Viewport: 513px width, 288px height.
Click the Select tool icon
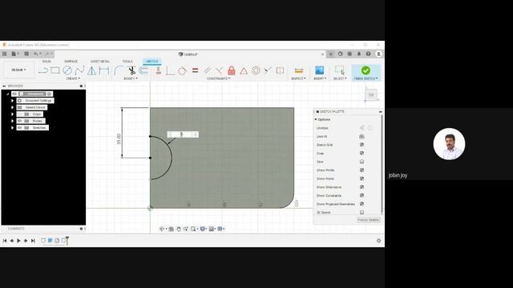340,70
